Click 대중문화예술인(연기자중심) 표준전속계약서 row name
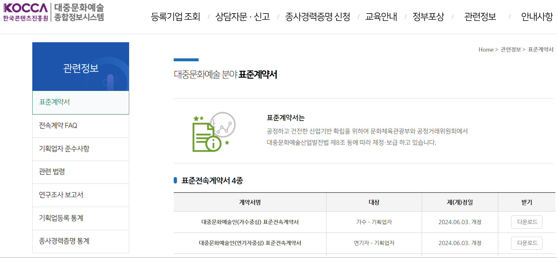The image size is (557, 258). (250, 243)
